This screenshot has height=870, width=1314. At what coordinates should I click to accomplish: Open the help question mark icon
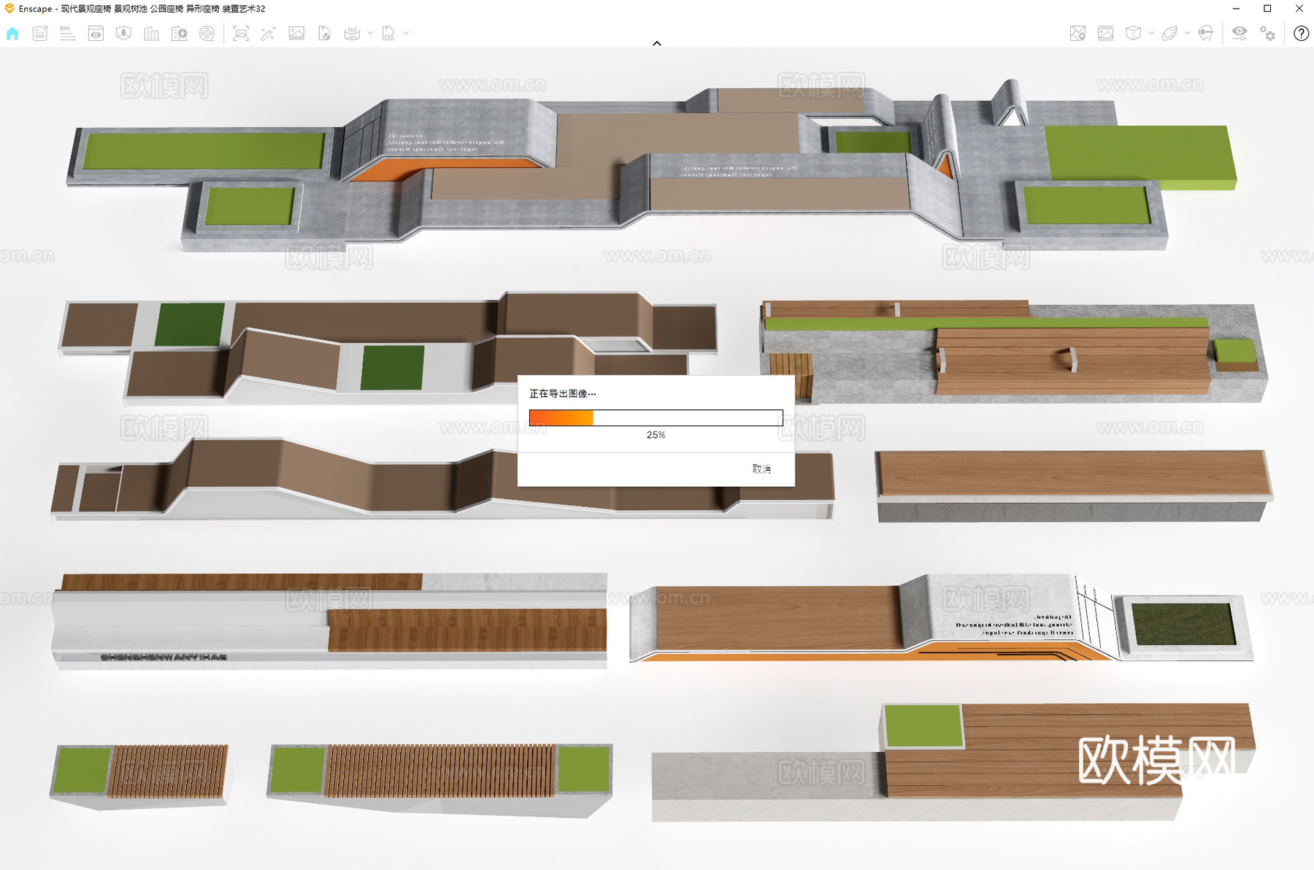pyautogui.click(x=1301, y=34)
